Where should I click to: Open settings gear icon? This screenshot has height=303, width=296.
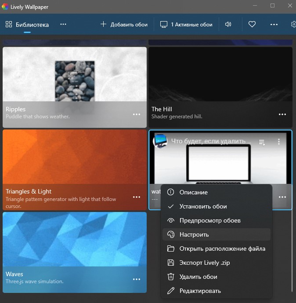293,24
